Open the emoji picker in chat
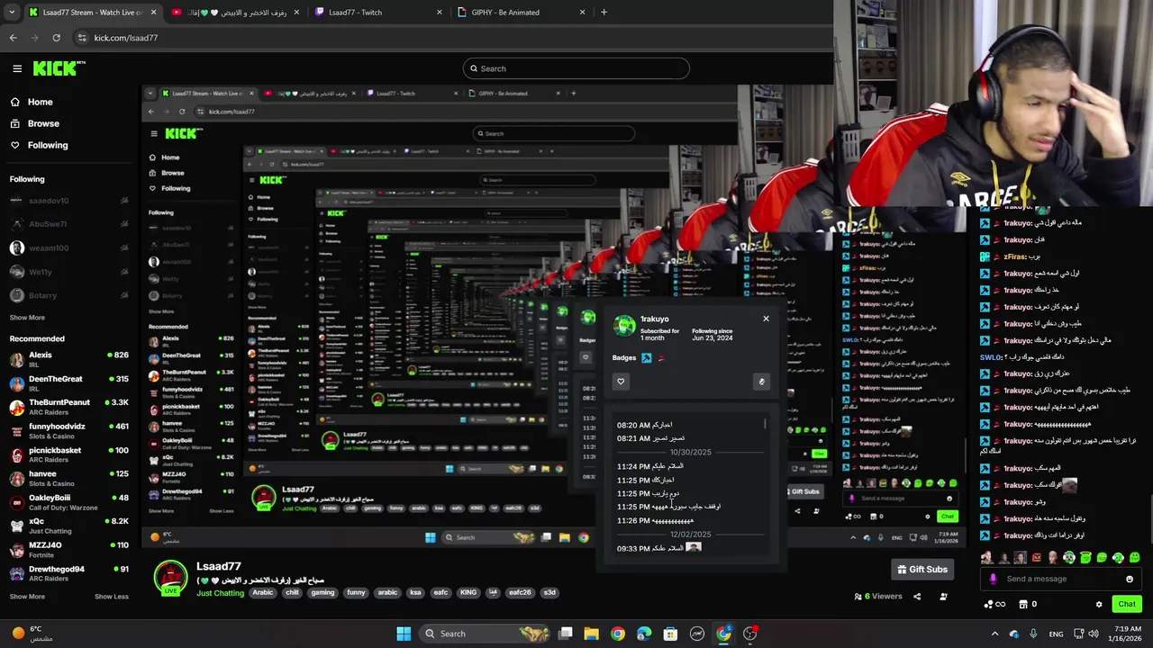 tap(1130, 579)
